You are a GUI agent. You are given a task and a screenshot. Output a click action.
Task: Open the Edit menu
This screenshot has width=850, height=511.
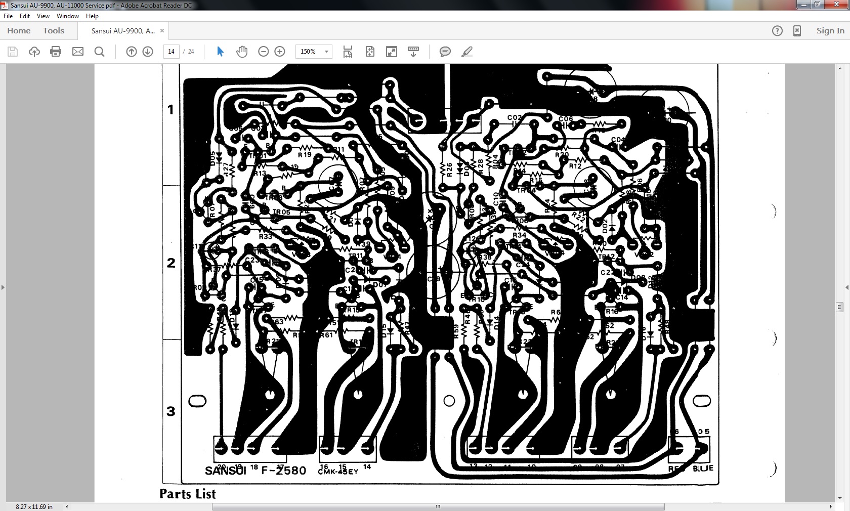click(25, 16)
